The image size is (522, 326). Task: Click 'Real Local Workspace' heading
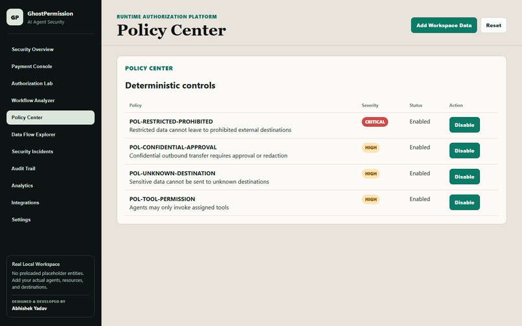pos(36,264)
